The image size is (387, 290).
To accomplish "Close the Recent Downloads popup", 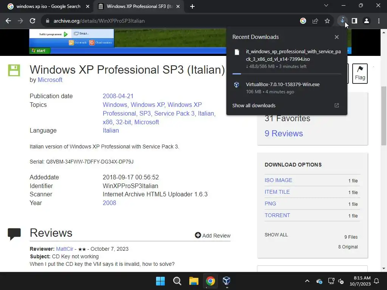I will point(337,37).
